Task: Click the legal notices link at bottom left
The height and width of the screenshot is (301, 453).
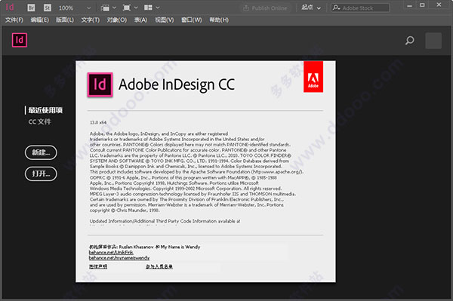Action: point(98,266)
